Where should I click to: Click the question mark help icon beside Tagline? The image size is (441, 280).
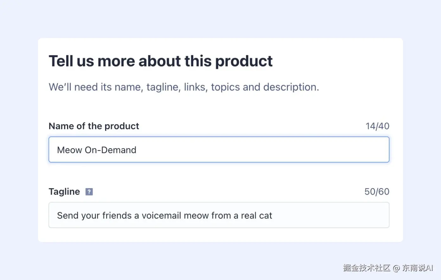tap(89, 191)
